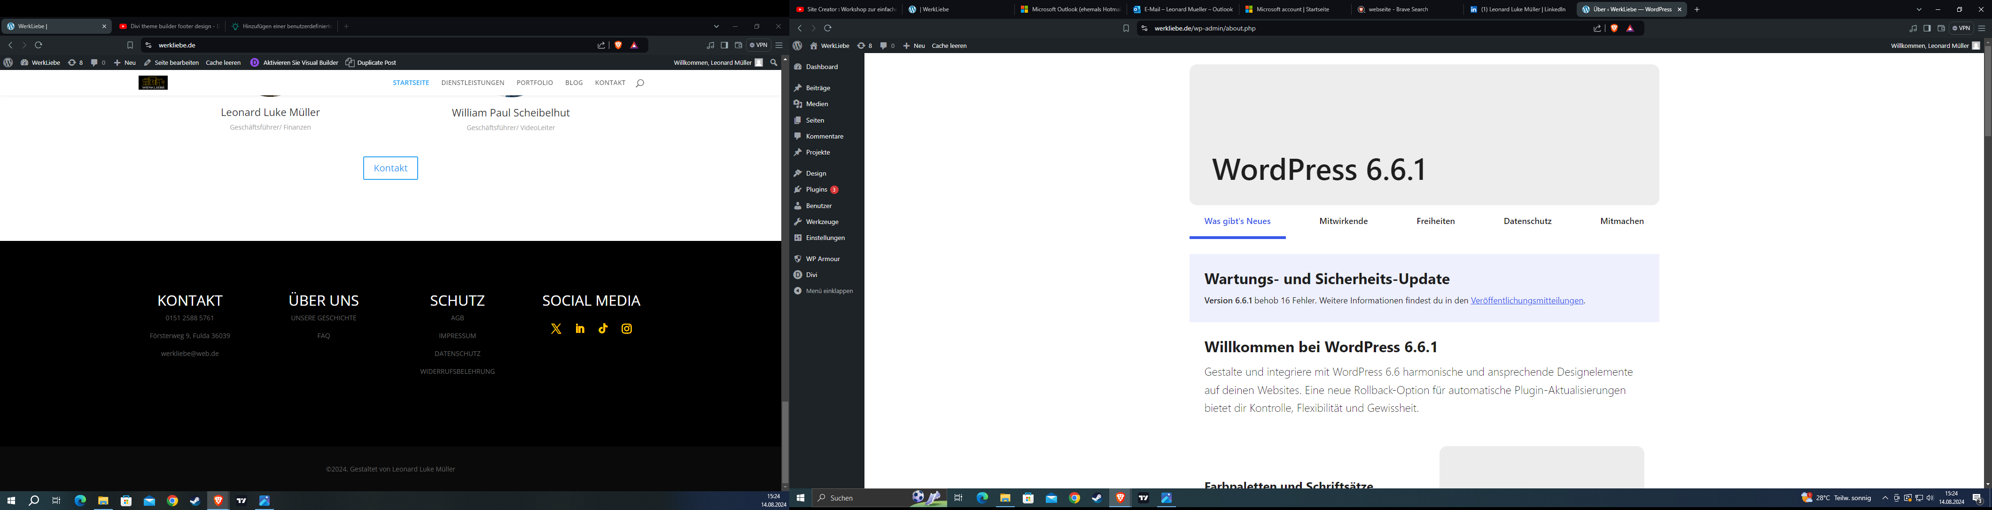Viewport: 1992px width, 510px height.
Task: Click the Suchen taskbar search box
Action: pos(880,498)
